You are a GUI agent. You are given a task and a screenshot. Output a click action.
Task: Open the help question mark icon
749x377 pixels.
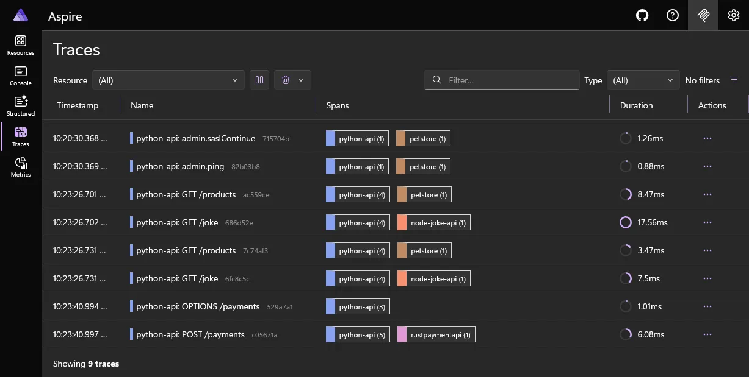pos(672,15)
